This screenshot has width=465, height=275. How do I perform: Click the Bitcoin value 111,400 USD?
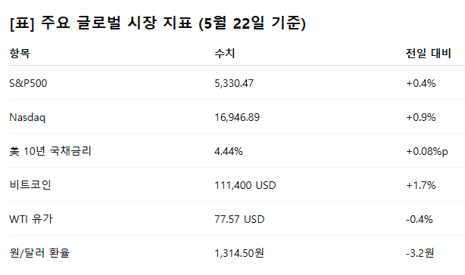[x=245, y=185]
